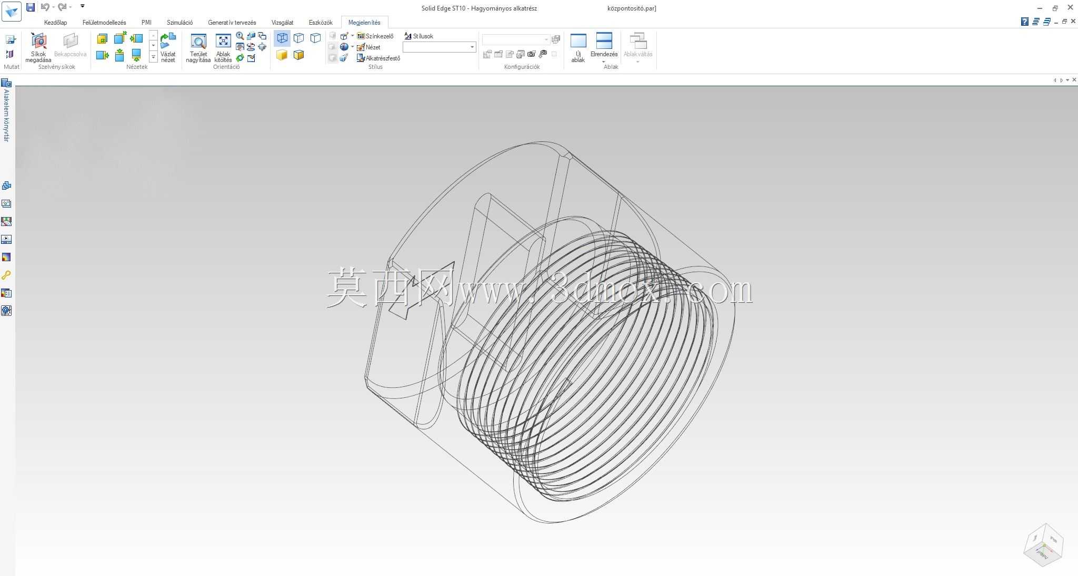
Task: Enable the shaded yellow cube display style
Action: (x=282, y=55)
